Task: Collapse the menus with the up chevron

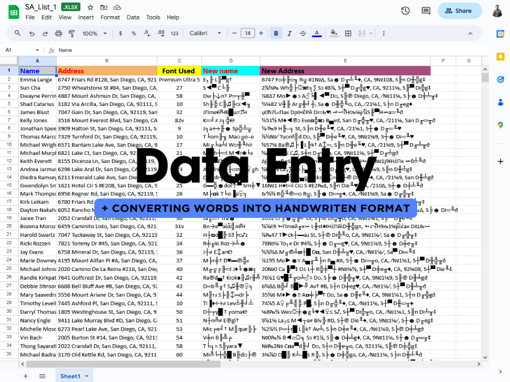Action: point(470,34)
